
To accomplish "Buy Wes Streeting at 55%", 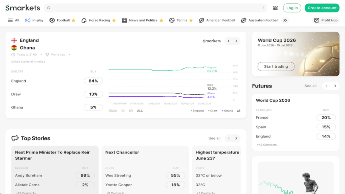I will (x=175, y=175).
